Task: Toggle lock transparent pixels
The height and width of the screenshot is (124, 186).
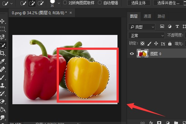Action: (x=142, y=44)
